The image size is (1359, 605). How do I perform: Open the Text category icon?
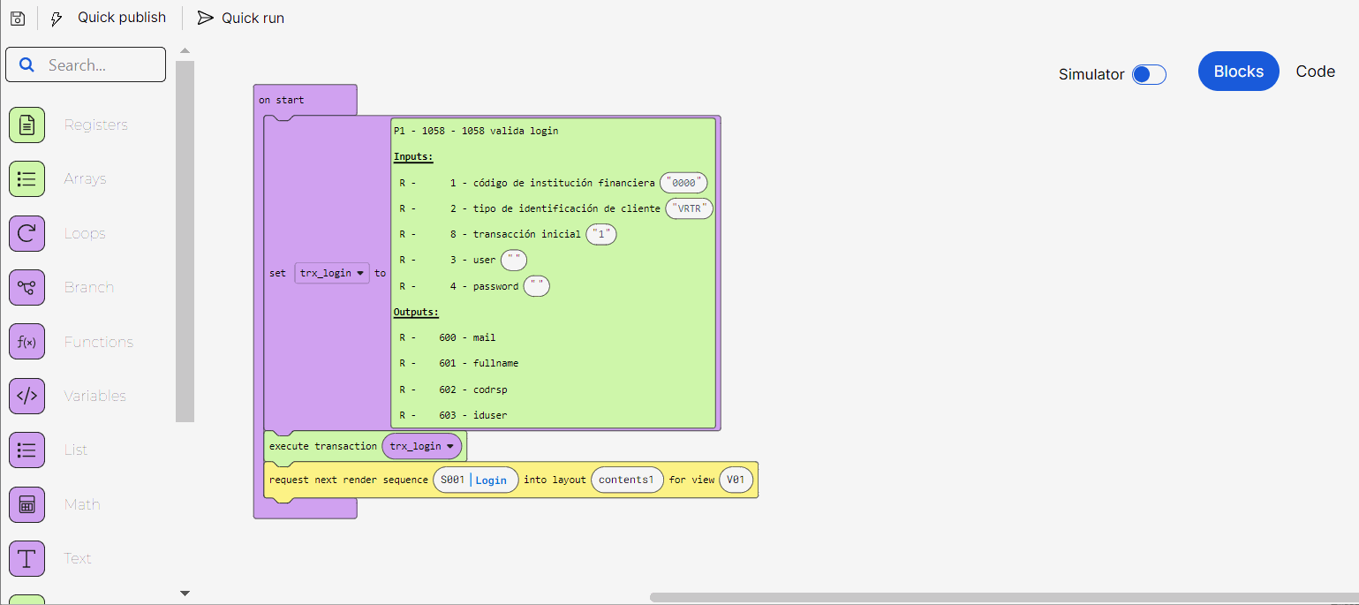click(26, 558)
